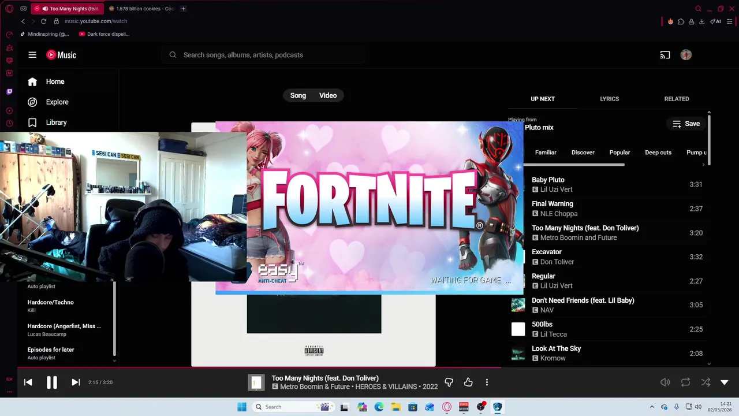This screenshot has width=739, height=416.
Task: Select the Deep cuts filter chip
Action: pyautogui.click(x=658, y=153)
